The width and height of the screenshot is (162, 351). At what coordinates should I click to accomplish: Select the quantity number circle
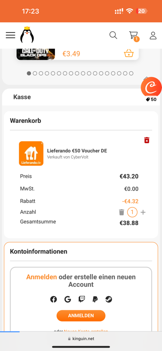132,212
